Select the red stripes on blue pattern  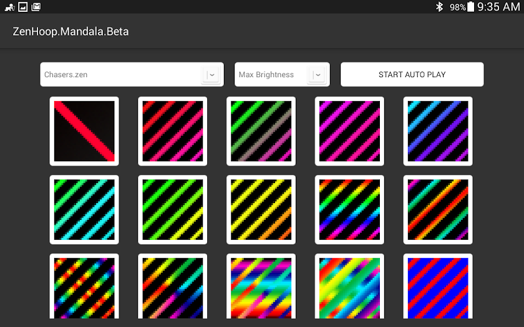(x=438, y=287)
